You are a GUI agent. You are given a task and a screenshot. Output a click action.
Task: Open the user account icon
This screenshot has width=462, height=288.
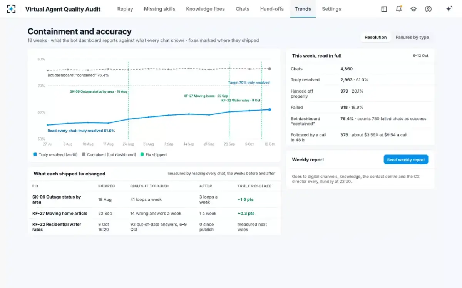coord(428,9)
